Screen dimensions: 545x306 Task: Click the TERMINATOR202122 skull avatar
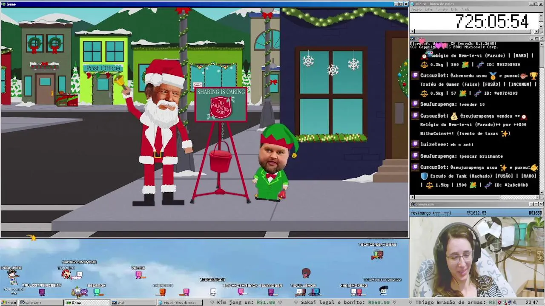tap(384, 291)
